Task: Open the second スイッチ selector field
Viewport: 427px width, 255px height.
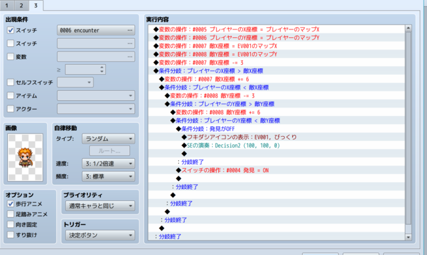Action: (96, 43)
